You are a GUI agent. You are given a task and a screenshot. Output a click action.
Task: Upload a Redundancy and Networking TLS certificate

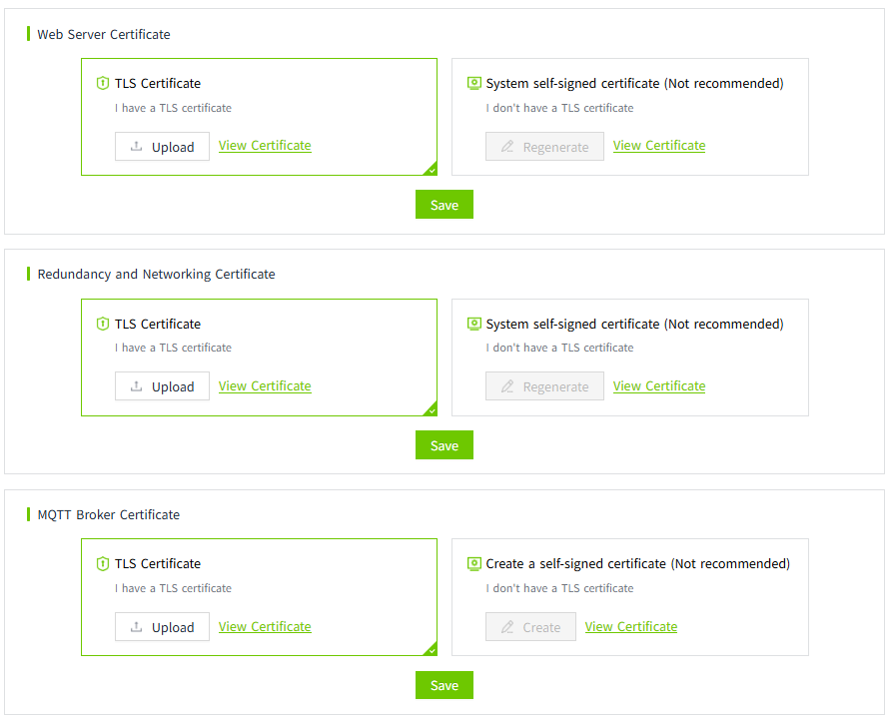pyautogui.click(x=162, y=386)
